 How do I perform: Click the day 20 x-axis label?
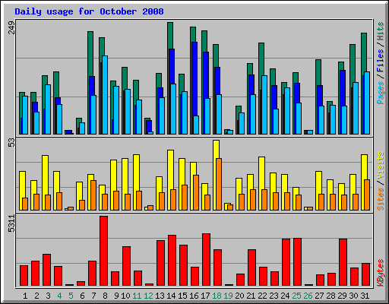(x=239, y=296)
